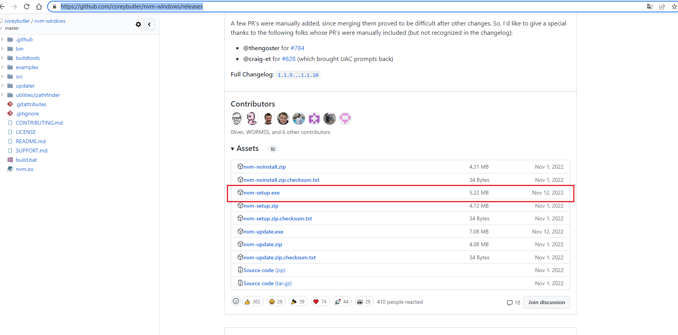Collapse the file tree sidebar with chevron button
This screenshot has width=678, height=335.
click(x=149, y=24)
